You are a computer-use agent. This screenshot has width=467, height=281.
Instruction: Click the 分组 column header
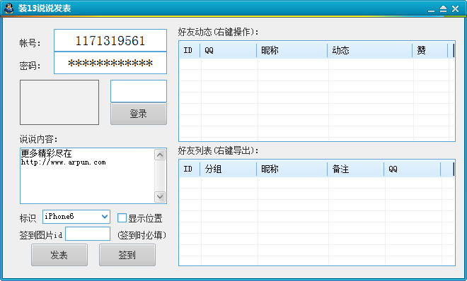tap(228, 169)
